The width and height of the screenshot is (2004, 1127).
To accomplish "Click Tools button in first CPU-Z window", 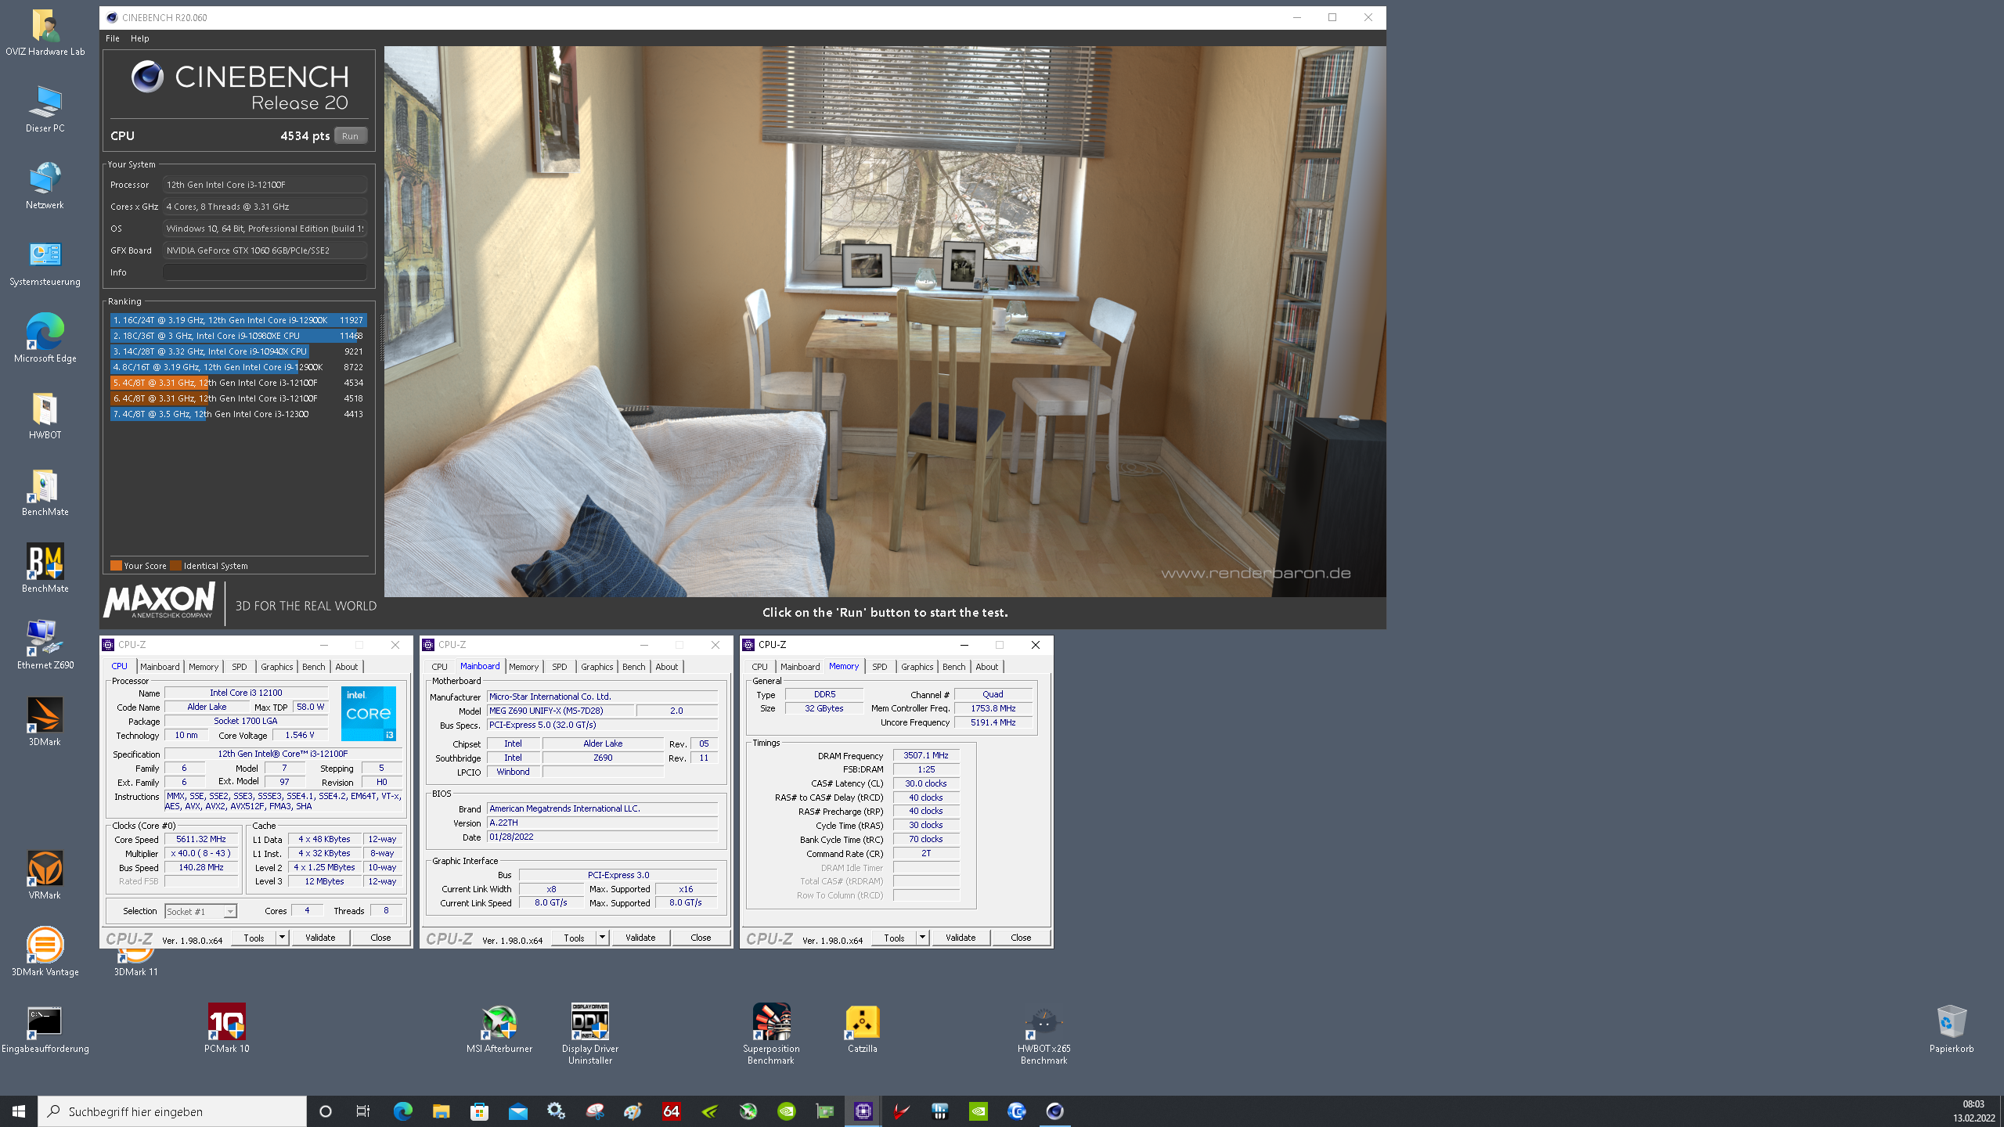I will (x=254, y=938).
